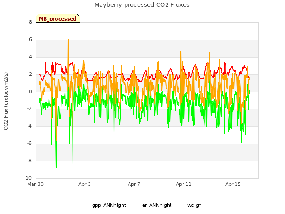Click the Apr 7 x-axis label
Viewport: 285px width, 214px height.
(134, 184)
